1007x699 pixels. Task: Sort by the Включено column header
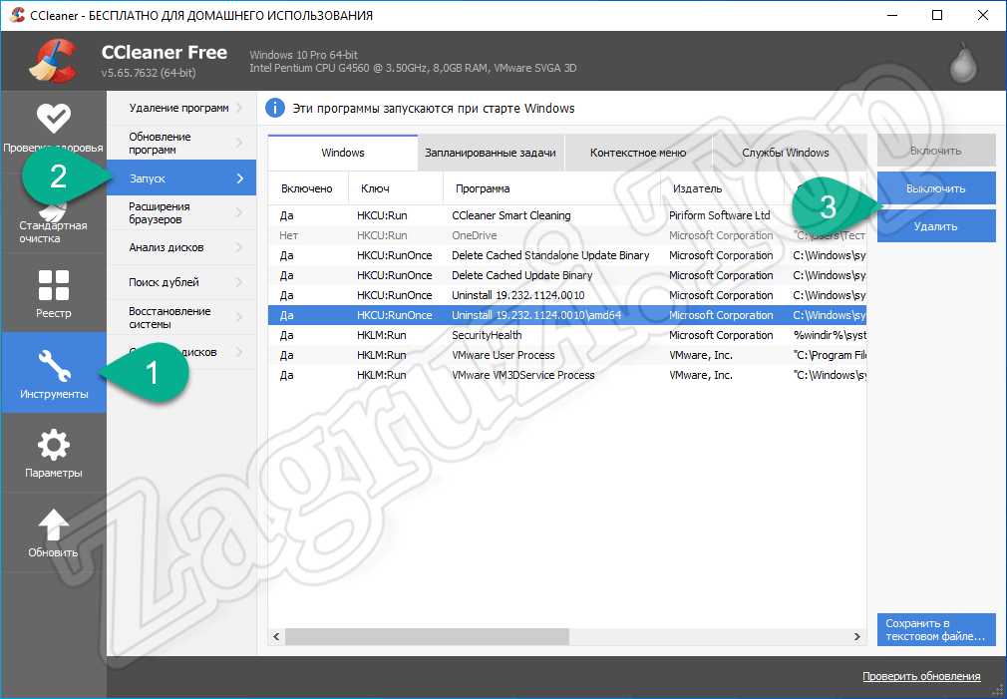(308, 188)
